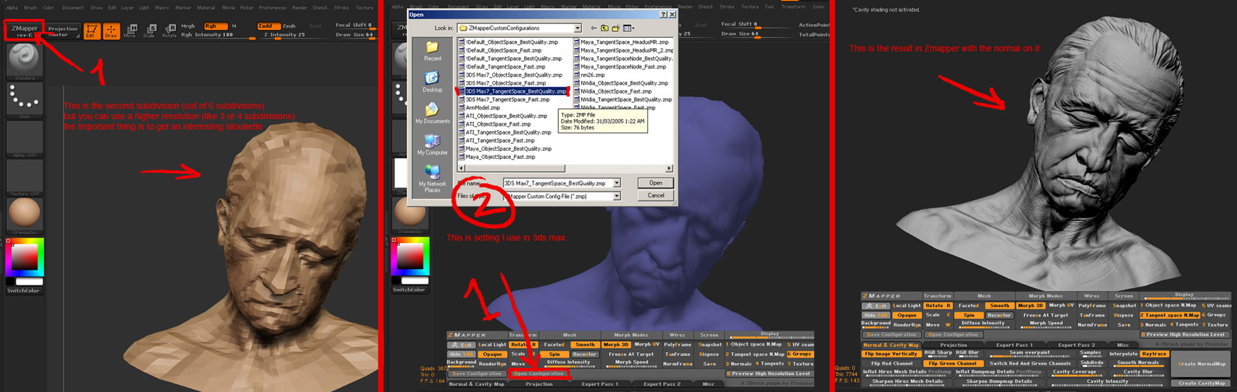Open Expert Pass 1 tab in rightmost ZMapper panel
This screenshot has height=392, width=1237.
tap(1014, 345)
